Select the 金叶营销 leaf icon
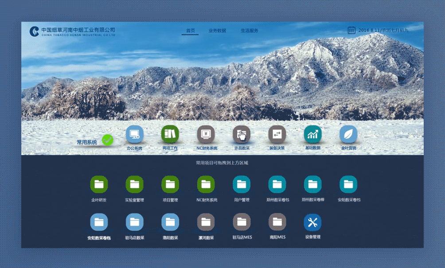 coord(348,135)
